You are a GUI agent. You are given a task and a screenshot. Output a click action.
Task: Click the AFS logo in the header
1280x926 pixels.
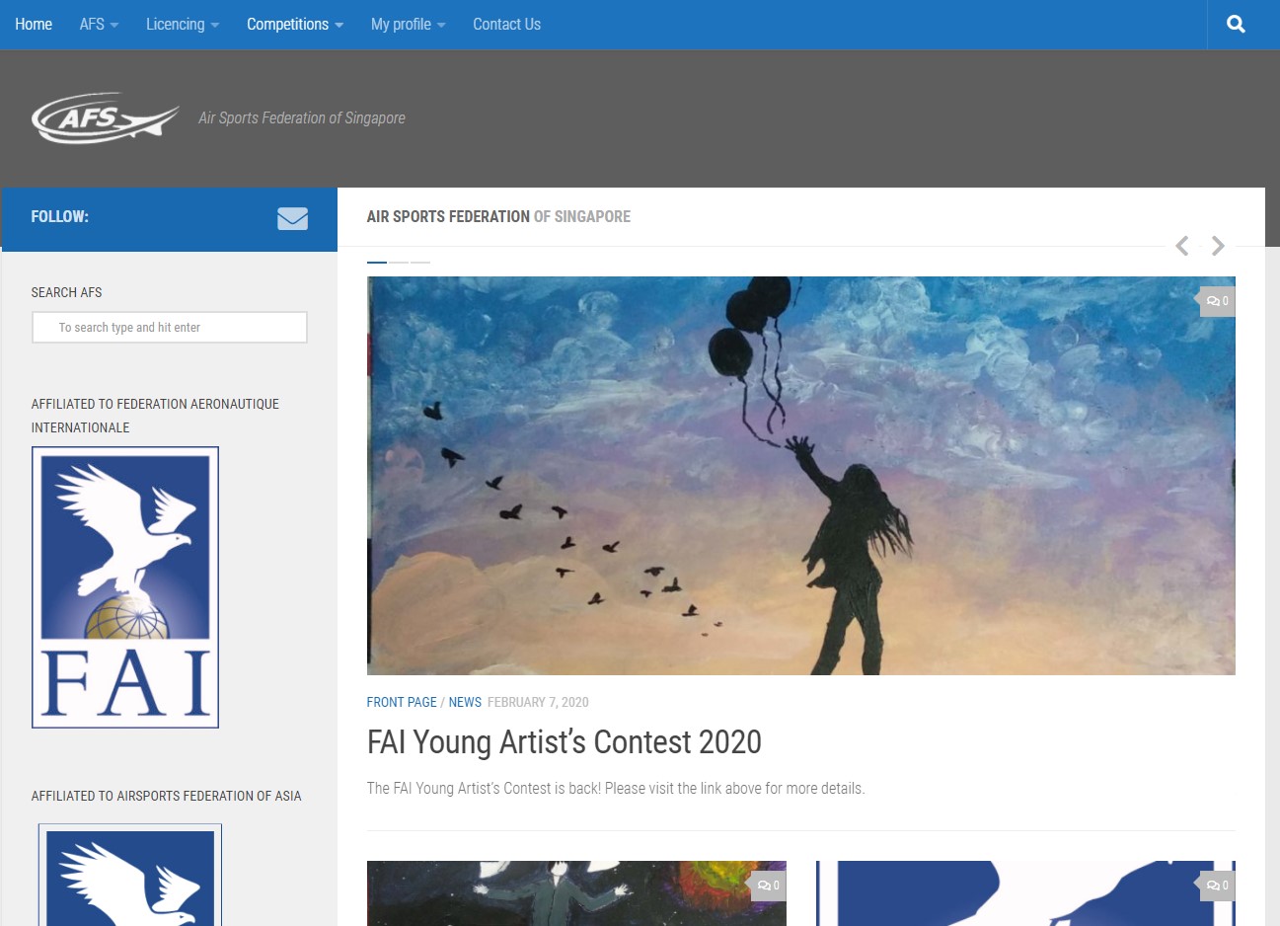tap(106, 118)
